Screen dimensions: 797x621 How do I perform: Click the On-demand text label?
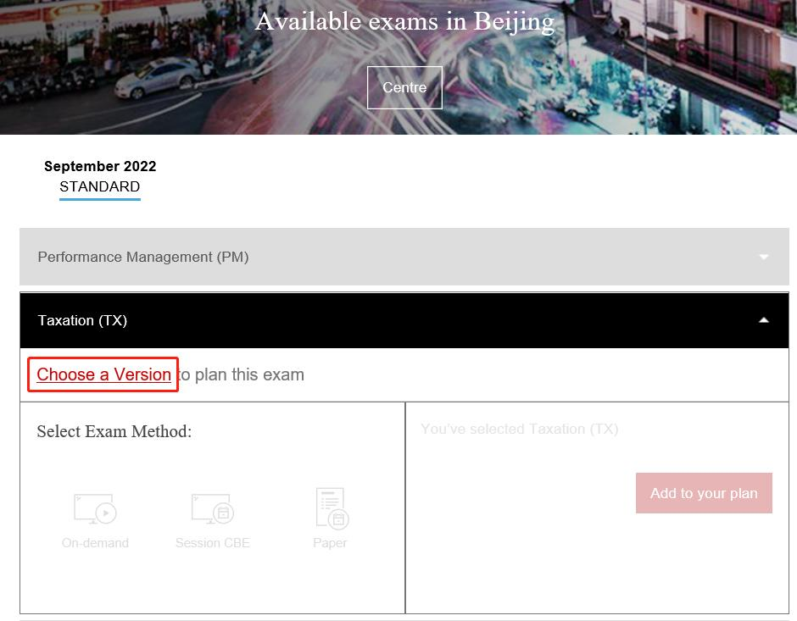click(95, 543)
